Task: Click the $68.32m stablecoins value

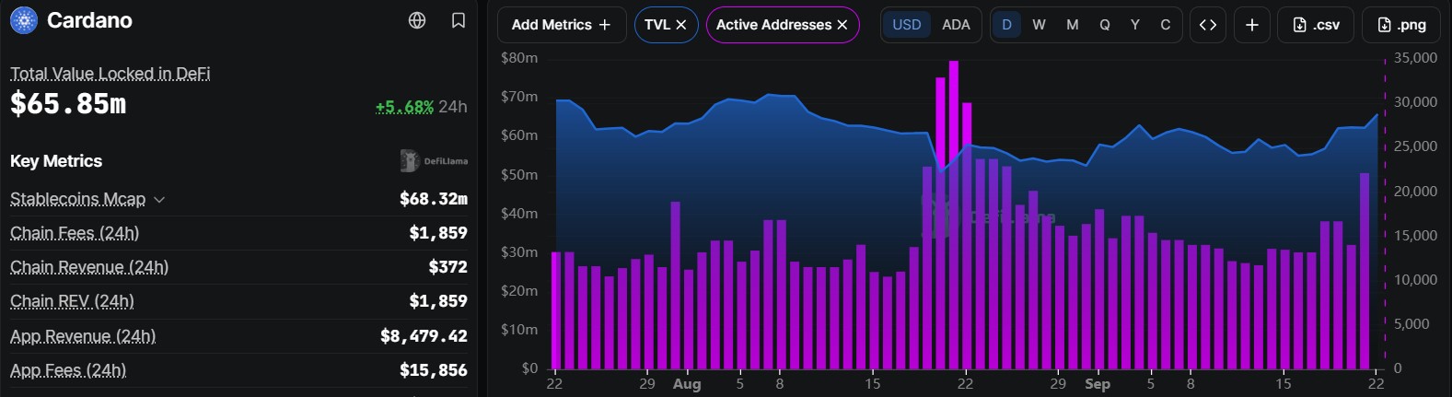Action: pos(434,199)
